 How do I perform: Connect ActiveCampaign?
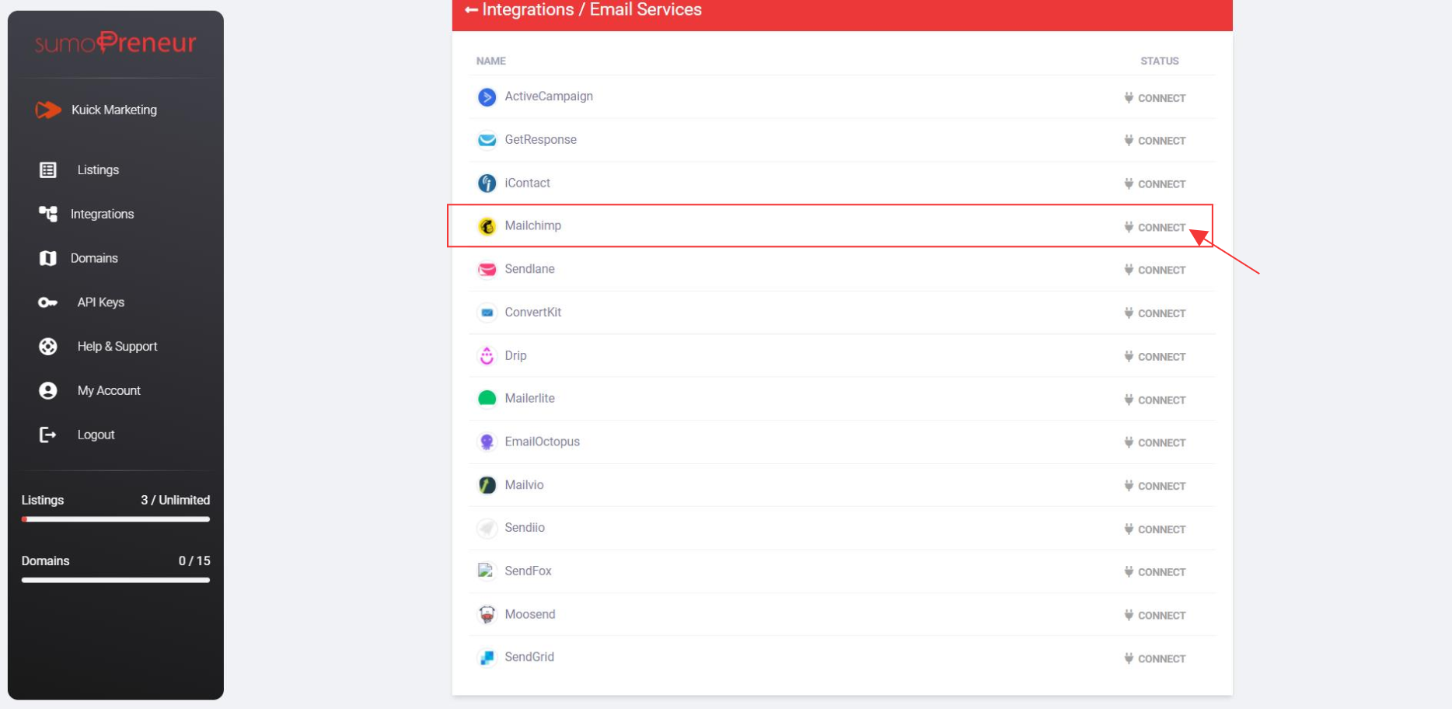pos(1155,98)
